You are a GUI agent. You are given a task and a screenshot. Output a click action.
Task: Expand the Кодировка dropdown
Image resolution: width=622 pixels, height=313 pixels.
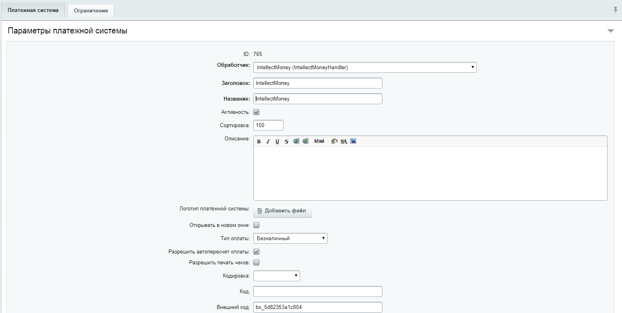click(276, 276)
